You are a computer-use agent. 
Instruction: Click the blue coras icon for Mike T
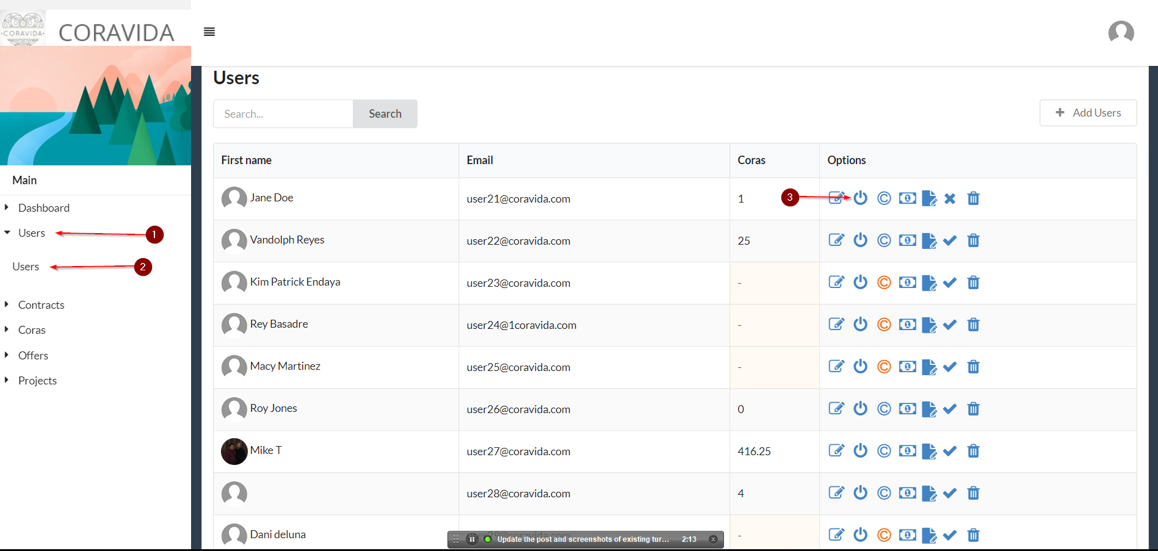884,451
